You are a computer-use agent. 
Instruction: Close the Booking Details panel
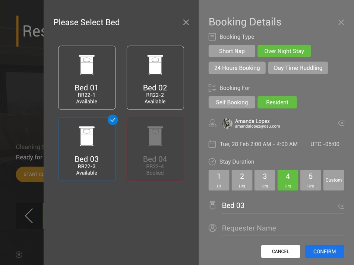[x=341, y=22]
